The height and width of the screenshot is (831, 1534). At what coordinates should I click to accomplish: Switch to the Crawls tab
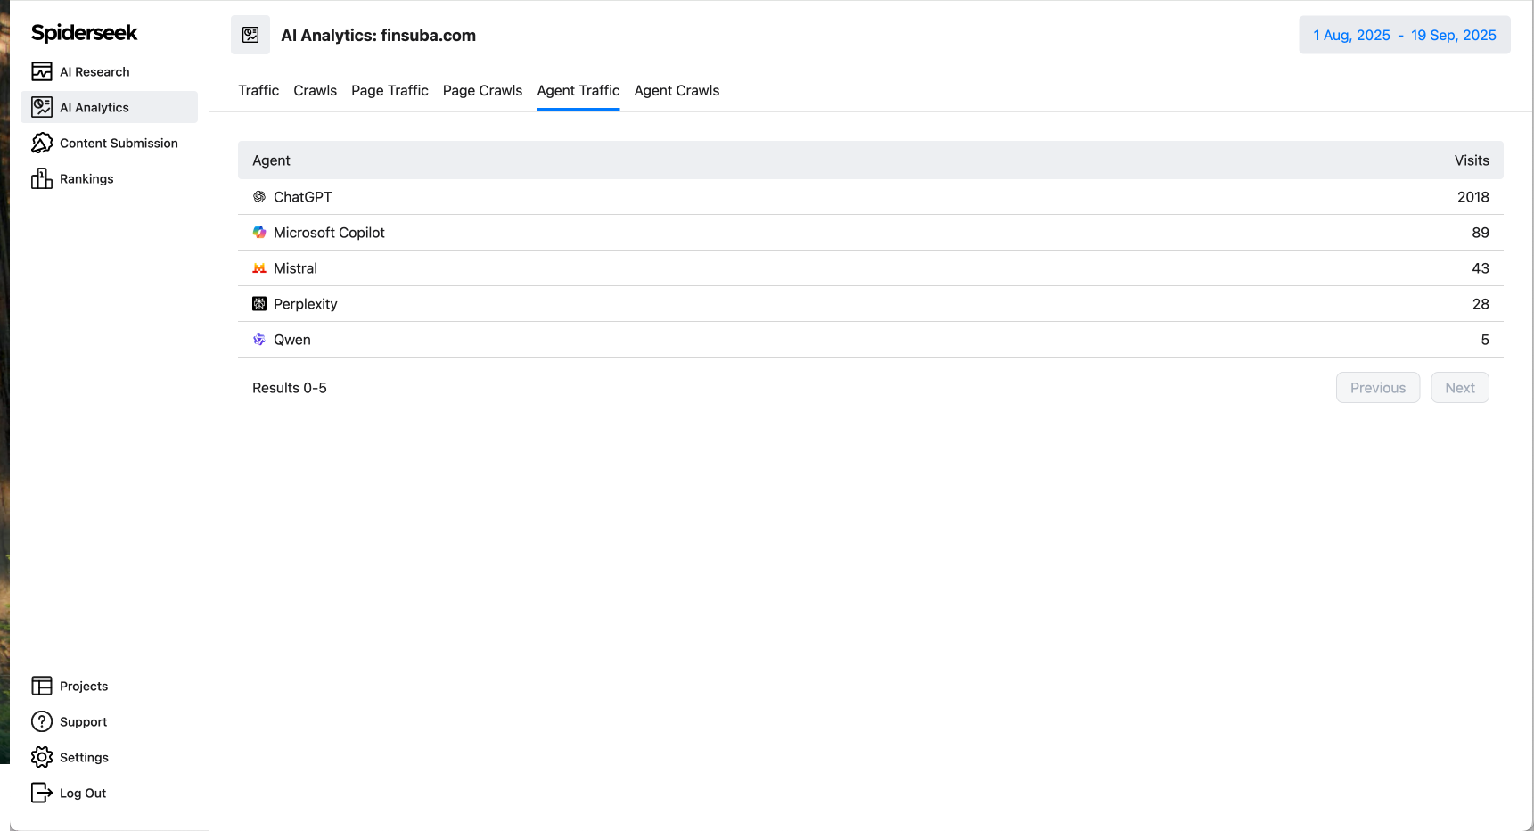click(315, 90)
